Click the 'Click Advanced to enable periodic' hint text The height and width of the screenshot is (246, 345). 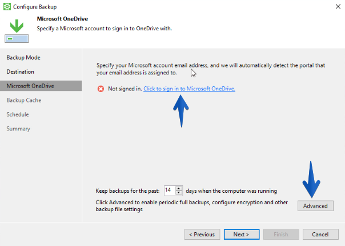coord(192,205)
